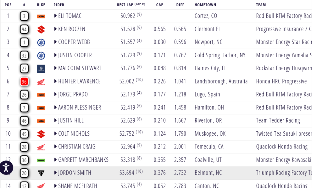This screenshot has height=188, width=322.
Task: Open Christian Craig's rider name link
Action: point(77,147)
